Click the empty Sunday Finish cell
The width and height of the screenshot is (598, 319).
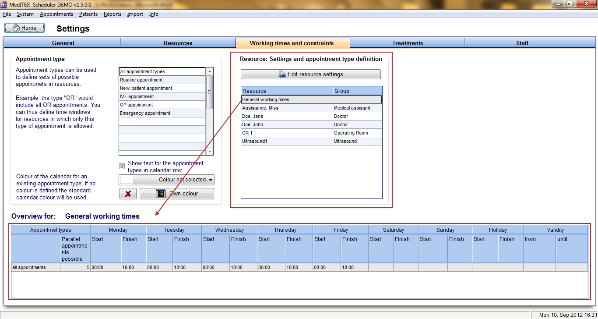pos(460,267)
